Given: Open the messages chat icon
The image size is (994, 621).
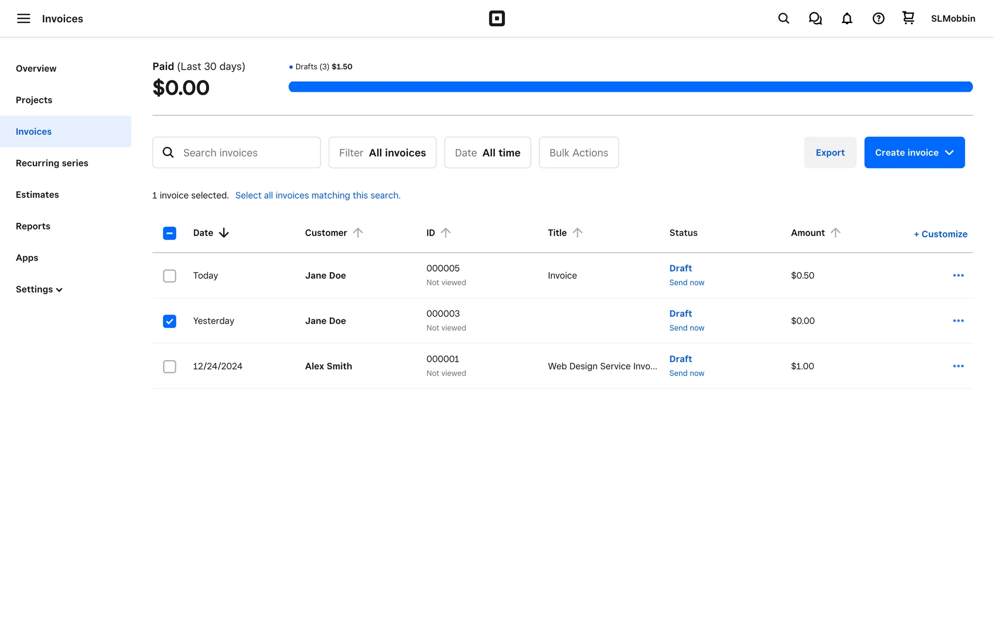Looking at the screenshot, I should (815, 19).
